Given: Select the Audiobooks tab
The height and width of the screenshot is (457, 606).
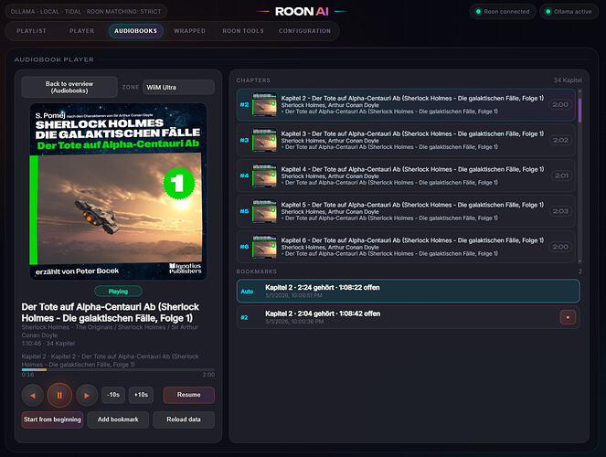Looking at the screenshot, I should pos(135,31).
